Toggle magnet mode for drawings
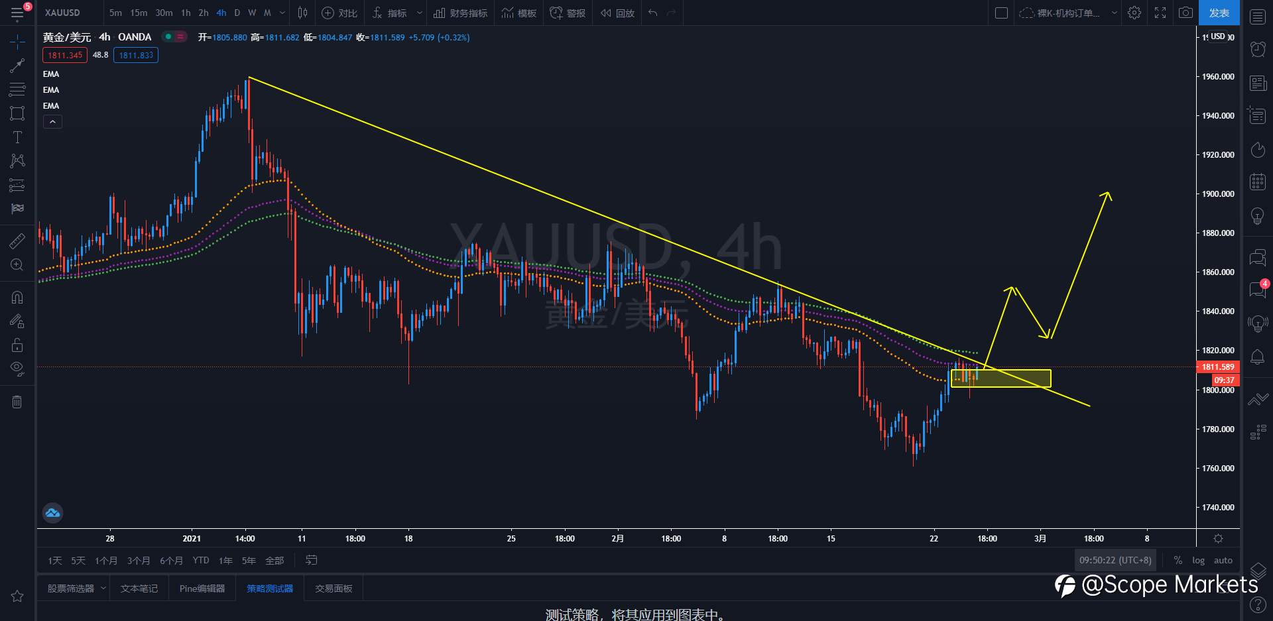The image size is (1273, 621). (x=17, y=298)
